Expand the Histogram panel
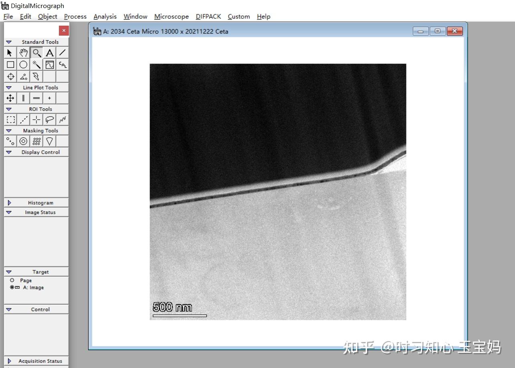 [10, 203]
